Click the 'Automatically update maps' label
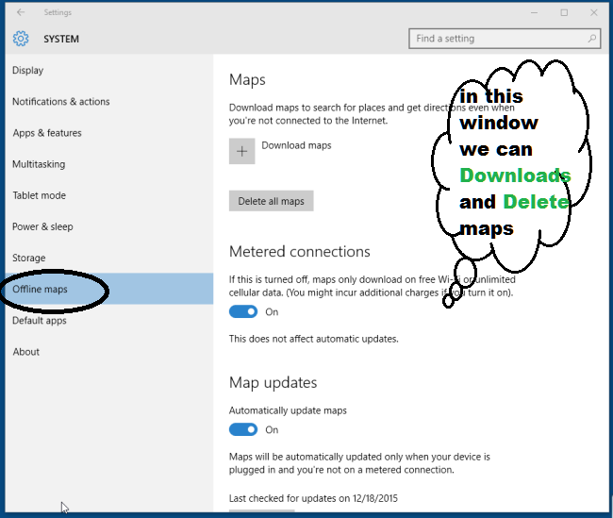Screen dimensions: 613x518 coord(289,410)
